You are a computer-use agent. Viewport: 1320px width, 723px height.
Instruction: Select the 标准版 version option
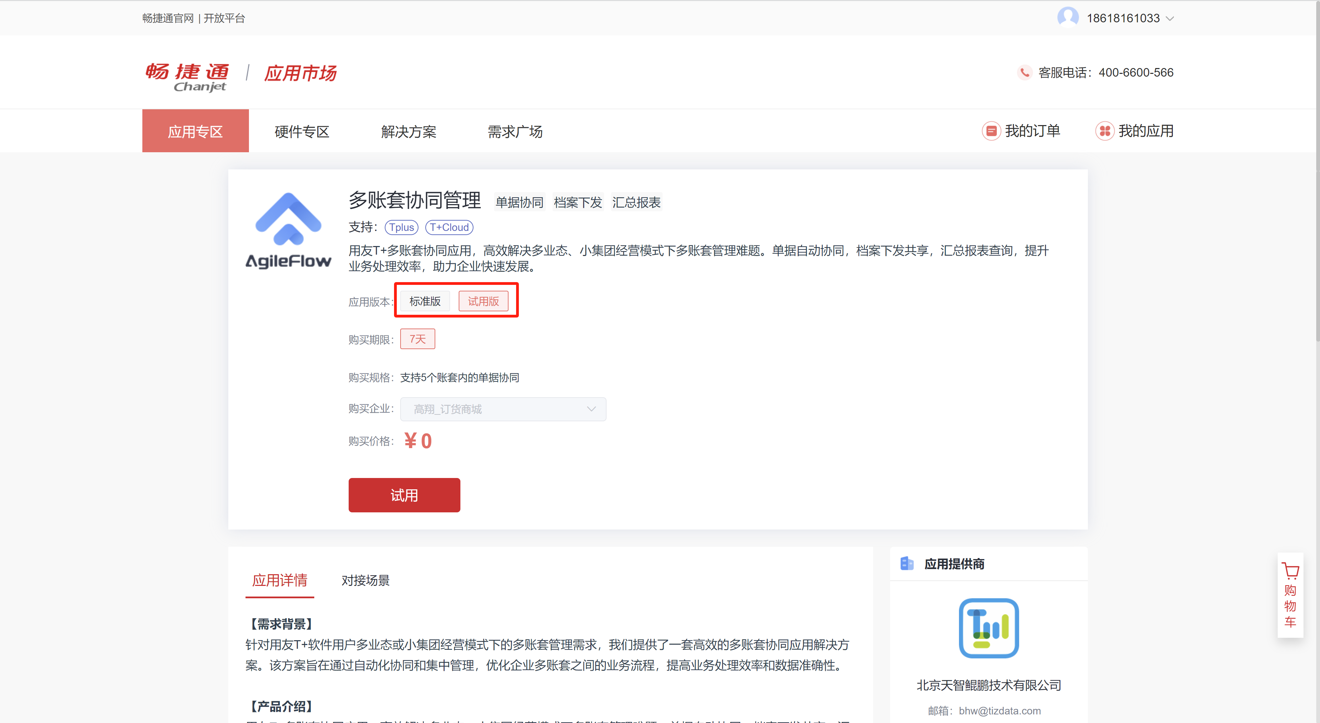click(x=425, y=301)
